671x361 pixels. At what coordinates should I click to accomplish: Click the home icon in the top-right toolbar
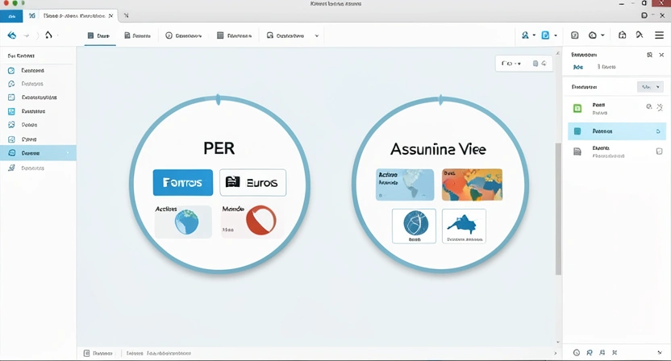622,35
